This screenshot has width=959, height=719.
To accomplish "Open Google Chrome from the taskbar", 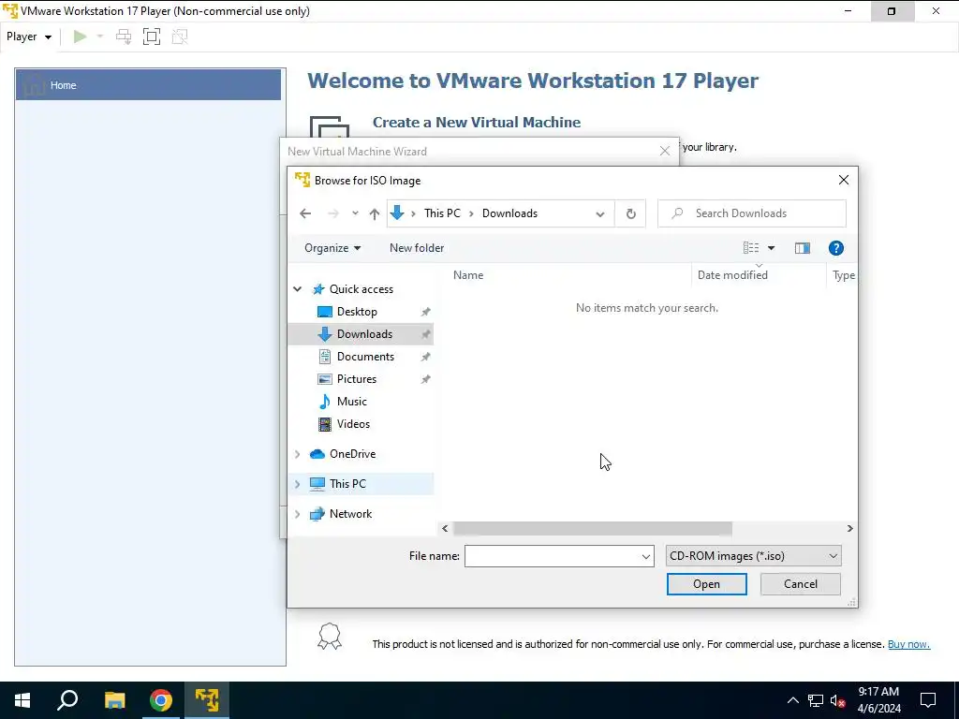I will (161, 700).
